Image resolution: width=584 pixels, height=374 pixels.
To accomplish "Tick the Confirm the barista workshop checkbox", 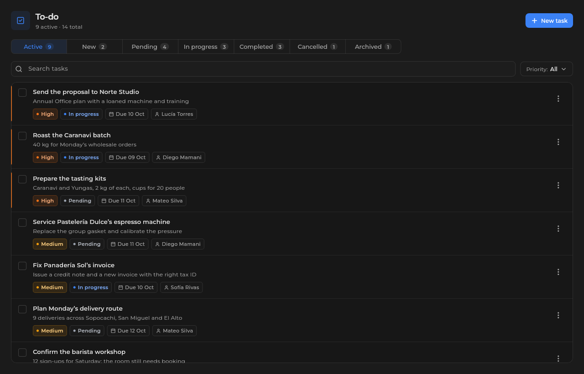I will click(x=22, y=353).
